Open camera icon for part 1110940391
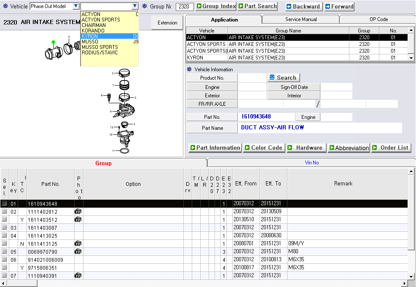Image resolution: width=416 pixels, height=287 pixels. point(78,276)
